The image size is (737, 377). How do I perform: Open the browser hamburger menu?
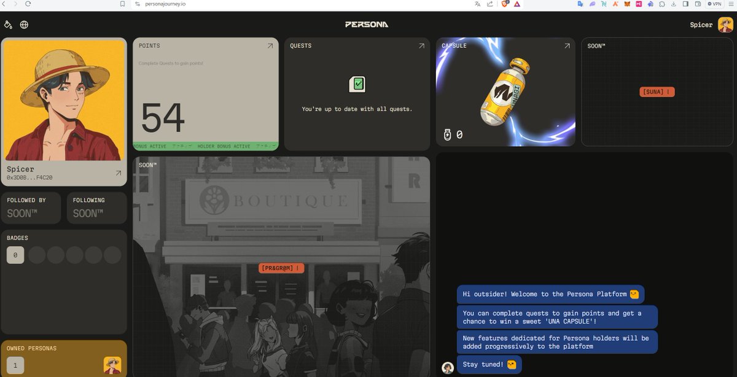tap(730, 4)
